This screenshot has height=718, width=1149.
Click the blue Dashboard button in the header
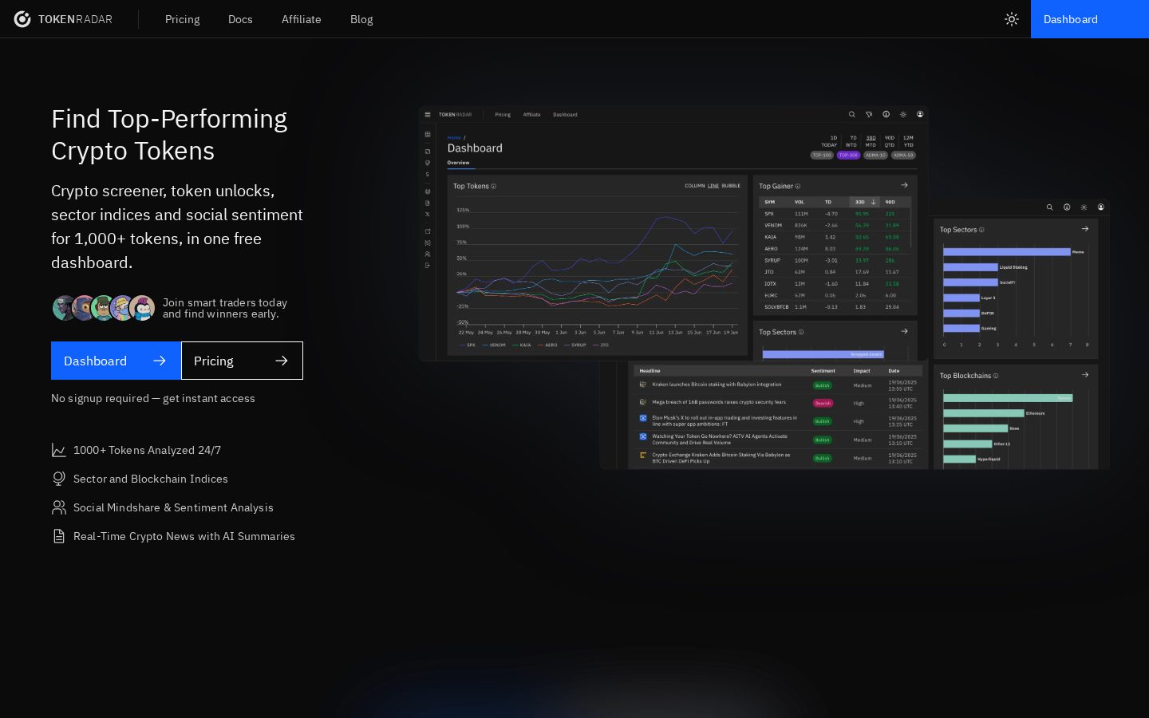1090,19
